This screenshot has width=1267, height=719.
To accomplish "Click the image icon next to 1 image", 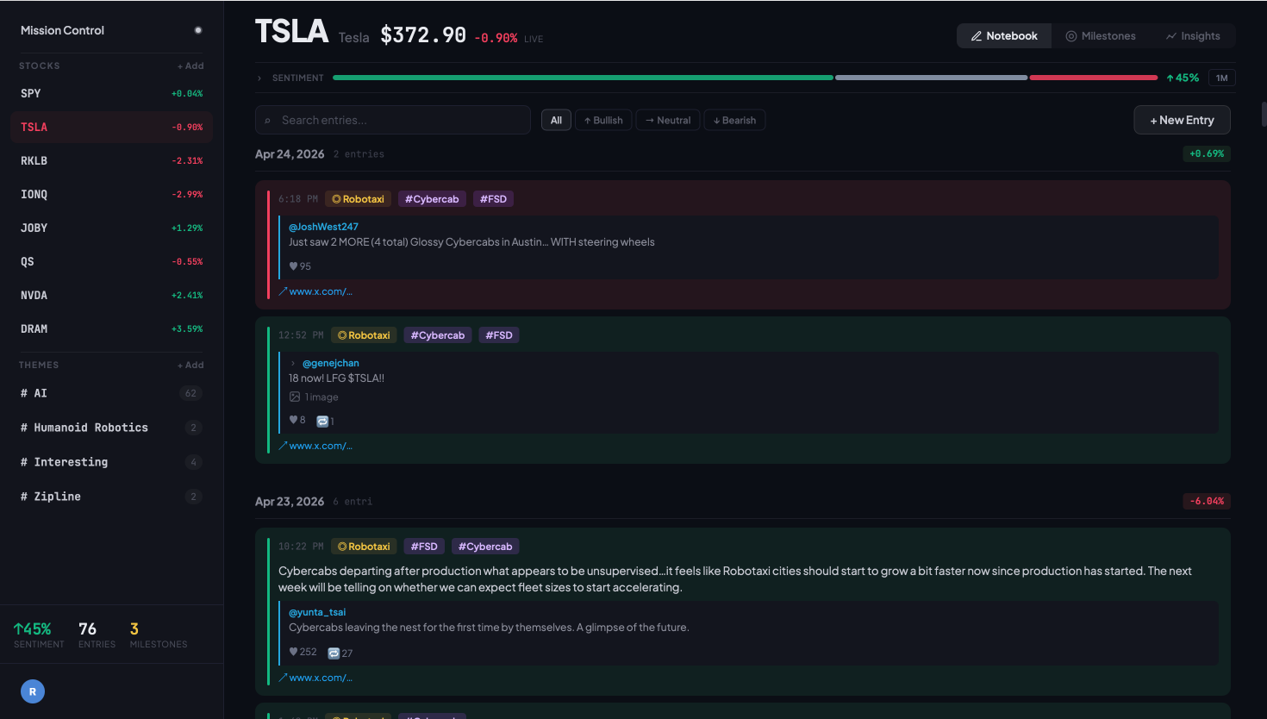I will (295, 397).
